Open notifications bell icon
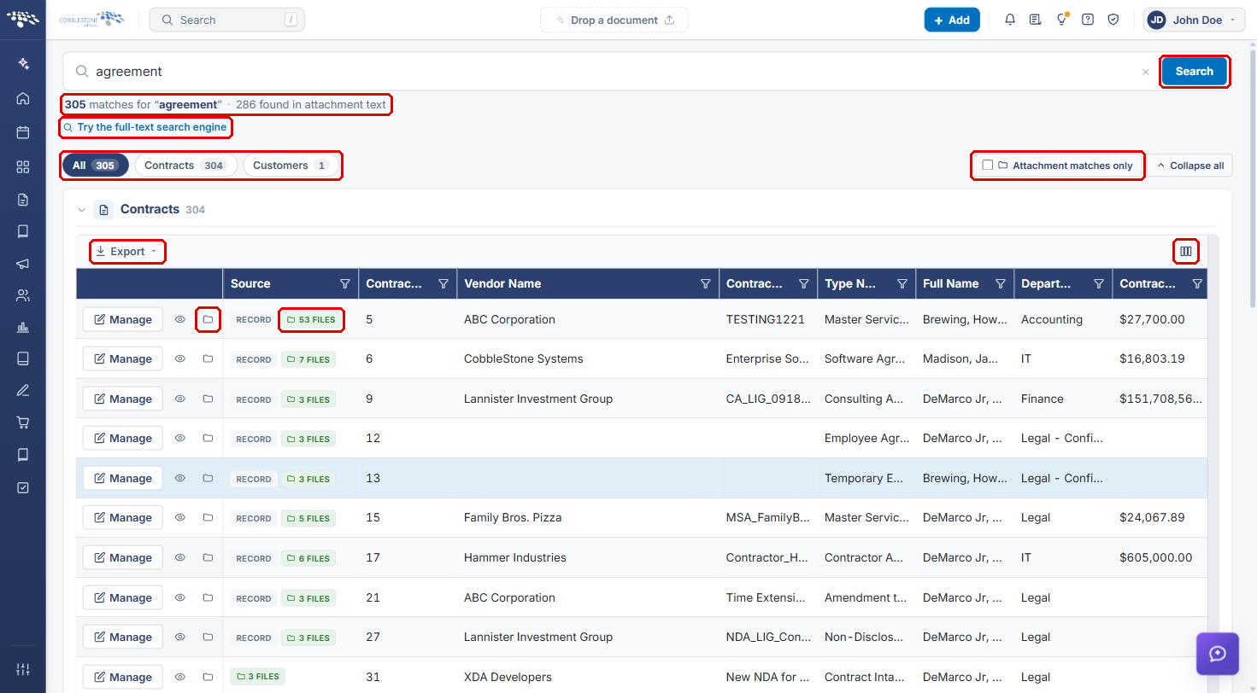 [x=1010, y=20]
